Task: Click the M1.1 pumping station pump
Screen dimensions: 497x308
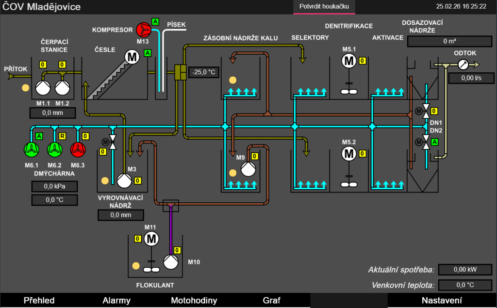Action: click(x=43, y=87)
